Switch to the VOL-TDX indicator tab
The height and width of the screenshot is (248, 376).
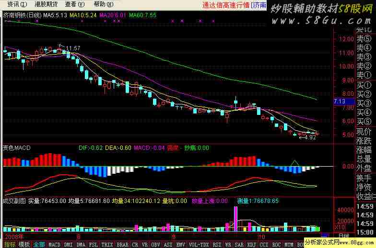point(199,245)
